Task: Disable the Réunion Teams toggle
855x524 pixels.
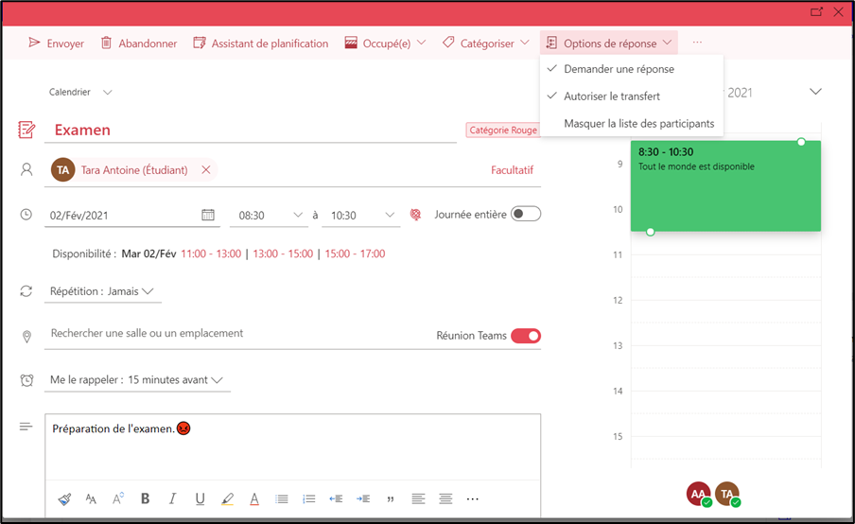Action: coord(525,336)
